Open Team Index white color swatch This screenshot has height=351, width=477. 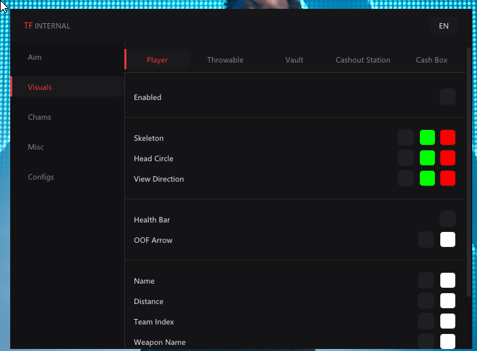click(x=448, y=321)
